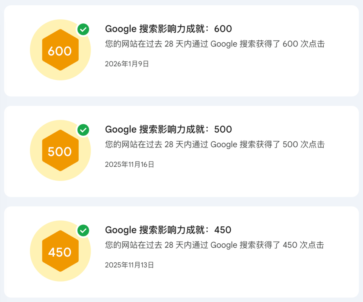Click the white number 450 inside the hexagon
This screenshot has width=363, height=302.
pos(60,252)
